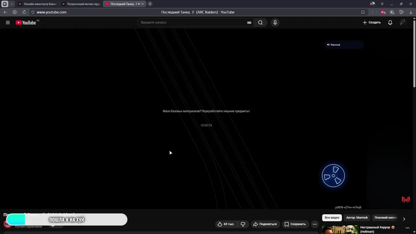Open the browser main menu lines
The height and width of the screenshot is (234, 416).
point(382,4)
